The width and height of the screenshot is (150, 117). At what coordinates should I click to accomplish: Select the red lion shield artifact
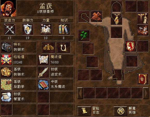click(x=130, y=46)
